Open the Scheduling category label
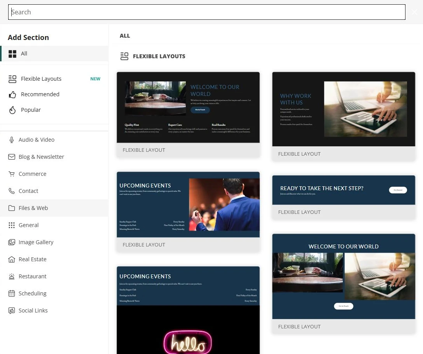 (x=32, y=293)
